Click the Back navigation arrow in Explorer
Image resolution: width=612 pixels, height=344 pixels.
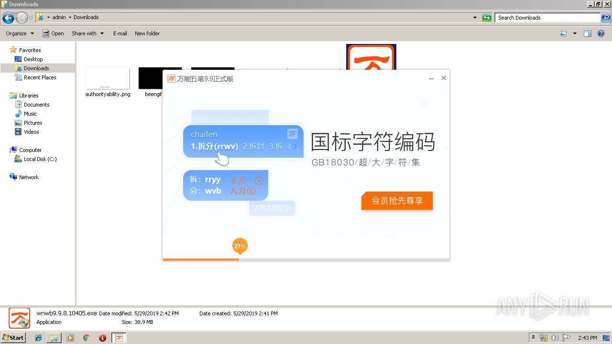pos(8,18)
